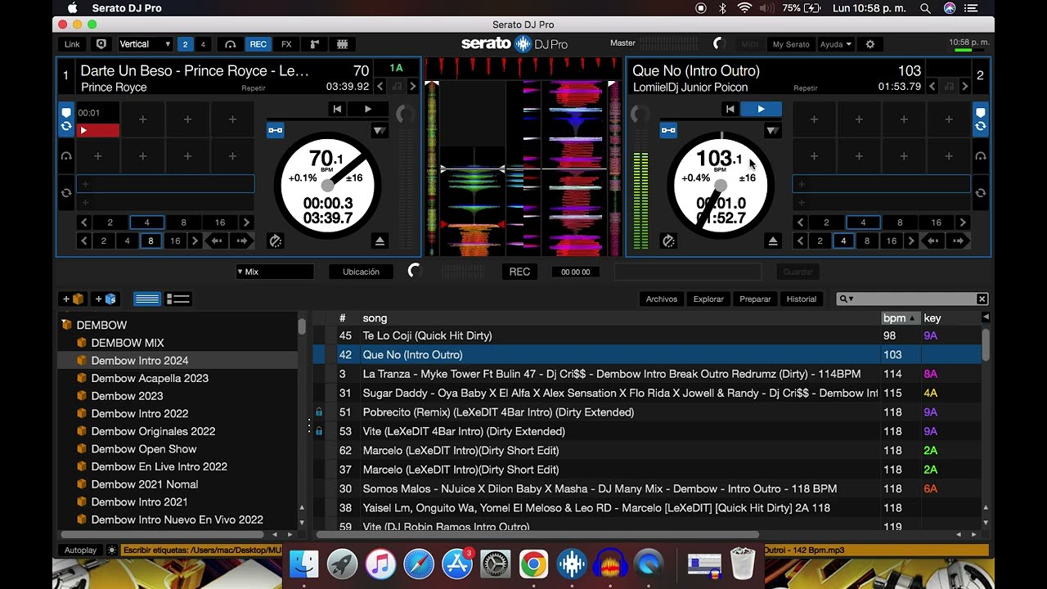Viewport: 1047px width, 589px height.
Task: Next loop size page arrow on deck 2
Action: coord(963,223)
